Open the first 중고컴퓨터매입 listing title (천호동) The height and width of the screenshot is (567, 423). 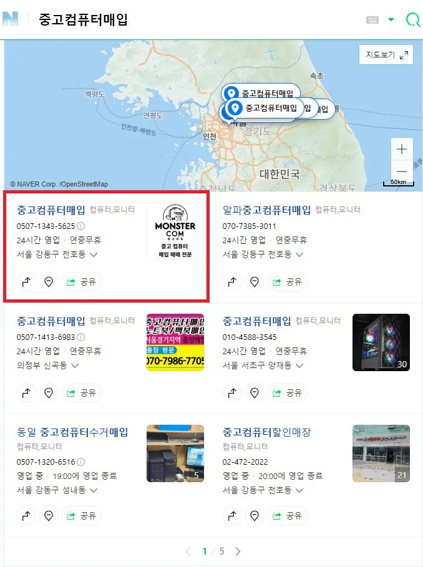click(x=51, y=210)
